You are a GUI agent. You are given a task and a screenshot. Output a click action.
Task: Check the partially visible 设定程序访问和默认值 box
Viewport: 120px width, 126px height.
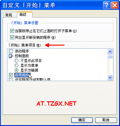tap(11, 79)
